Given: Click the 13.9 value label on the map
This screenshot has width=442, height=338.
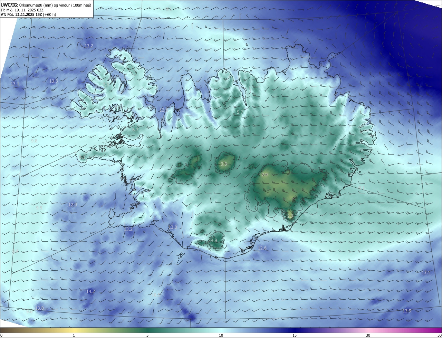Looking at the screenshot, I should 407,311.
